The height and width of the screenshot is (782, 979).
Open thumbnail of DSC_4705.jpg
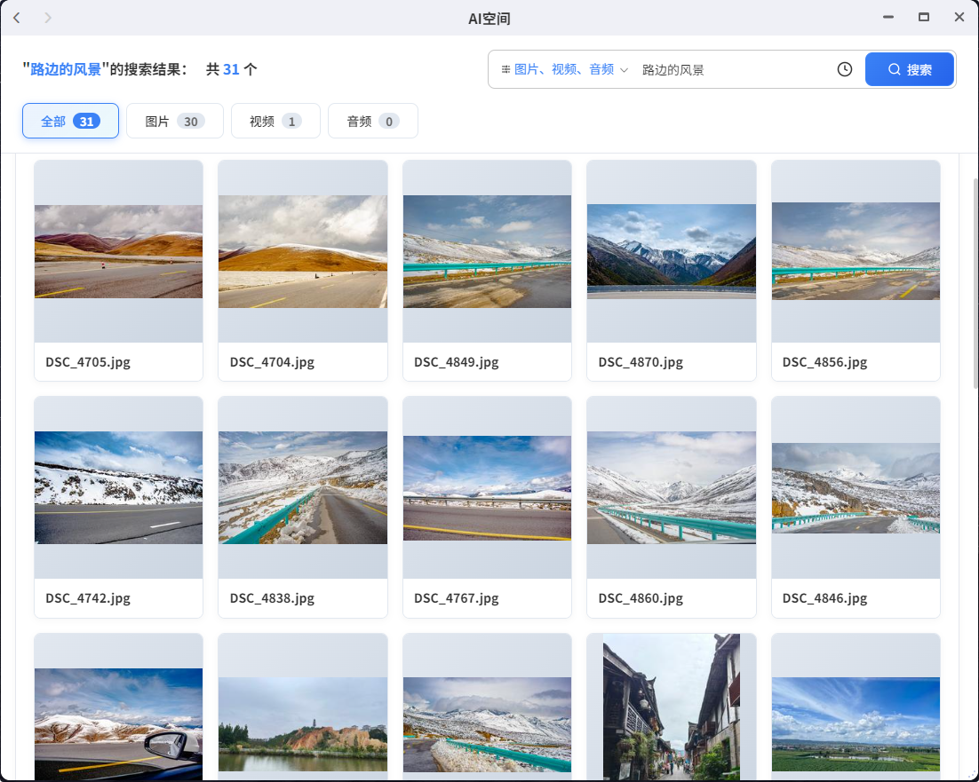coord(119,251)
